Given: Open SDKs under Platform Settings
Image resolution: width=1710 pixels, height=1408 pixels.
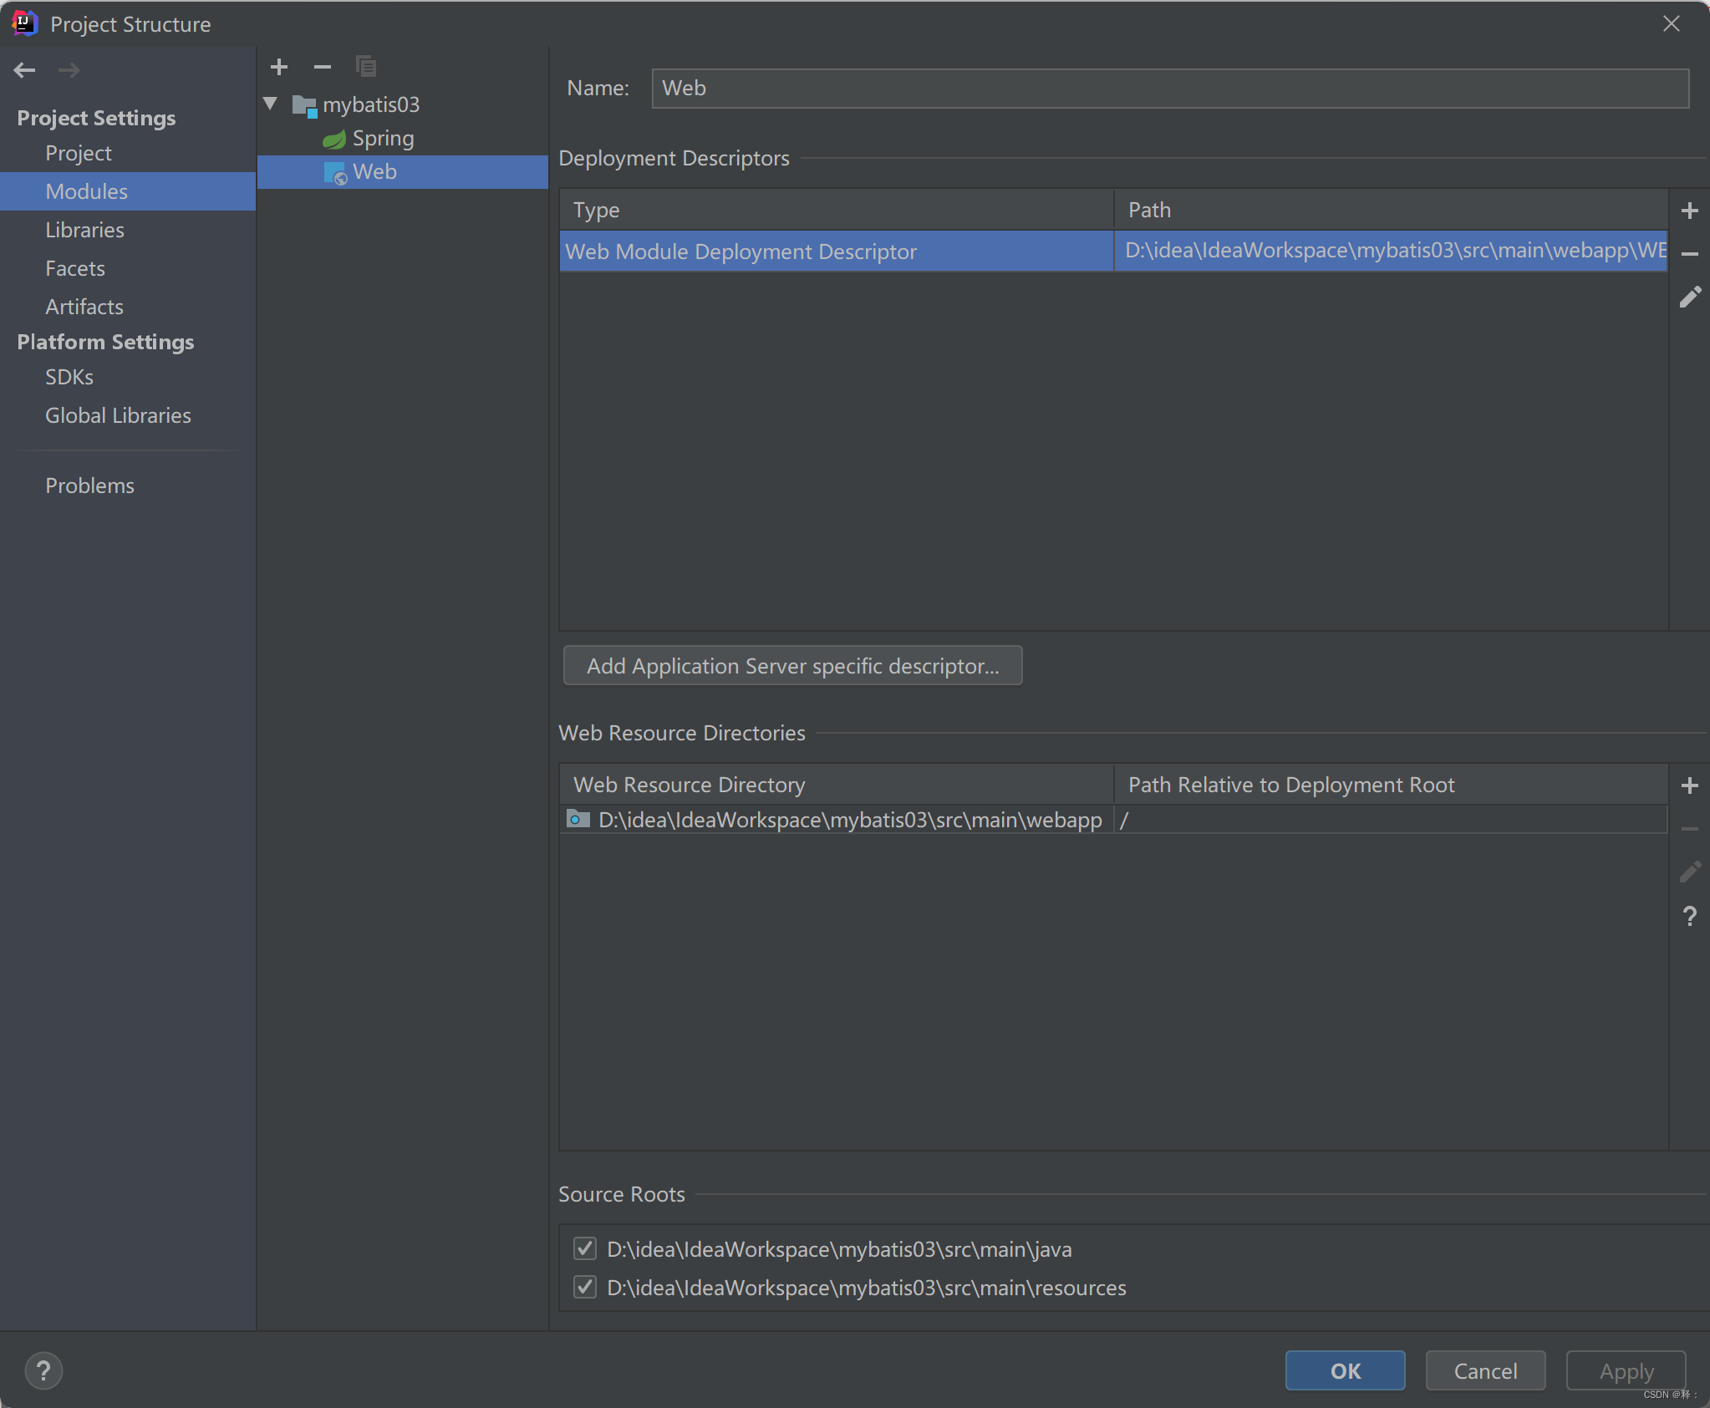Looking at the screenshot, I should (x=69, y=377).
